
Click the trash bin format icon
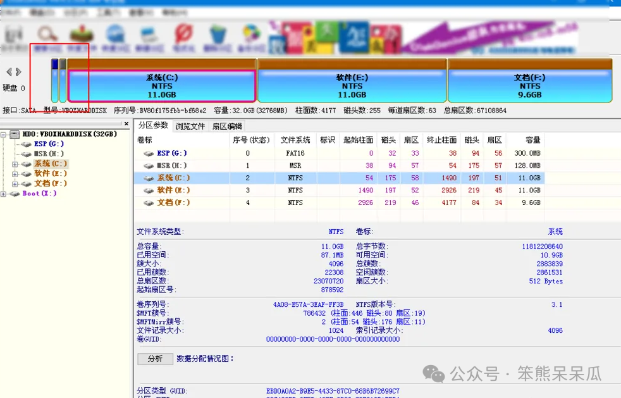click(x=218, y=33)
